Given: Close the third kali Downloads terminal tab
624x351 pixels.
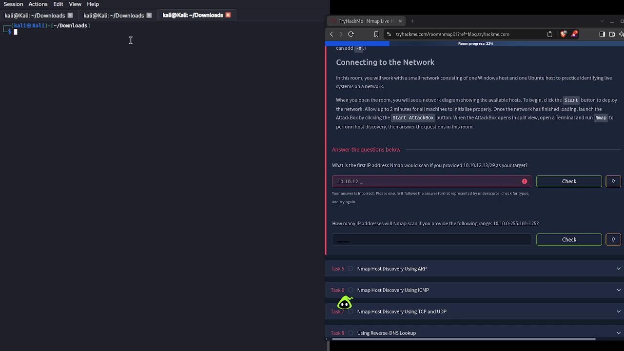Looking at the screenshot, I should [228, 15].
